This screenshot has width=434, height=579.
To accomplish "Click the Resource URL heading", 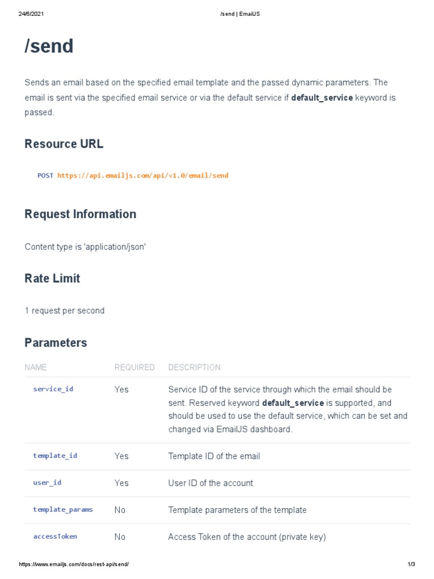I will pos(64,144).
